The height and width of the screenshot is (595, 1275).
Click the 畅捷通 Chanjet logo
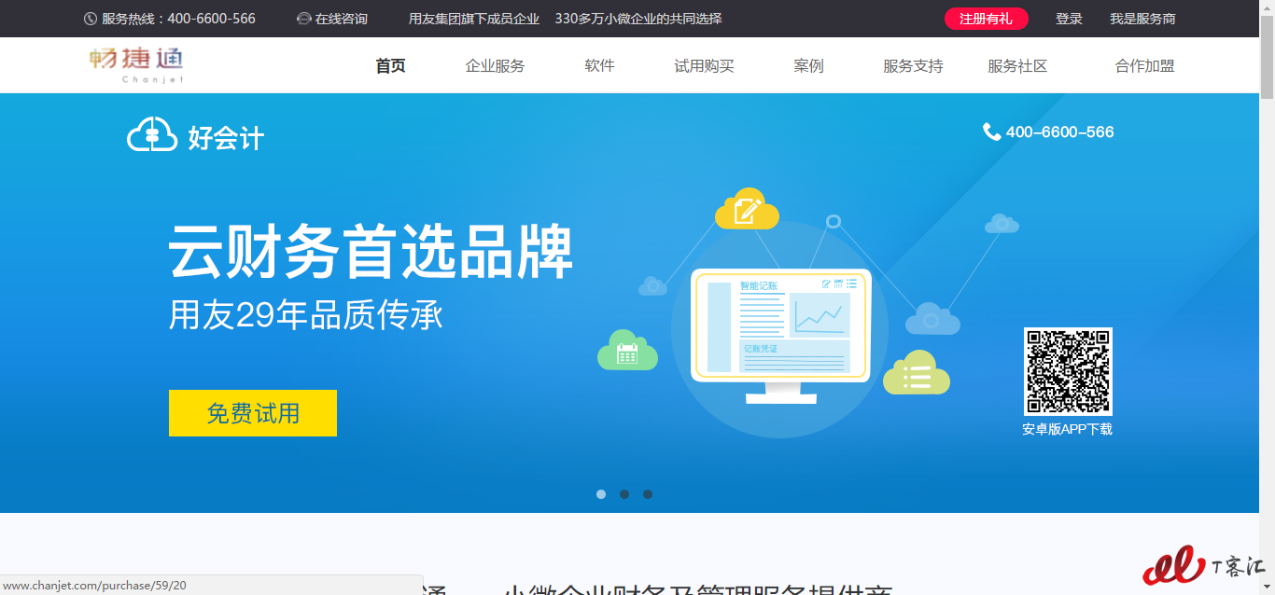[x=136, y=65]
